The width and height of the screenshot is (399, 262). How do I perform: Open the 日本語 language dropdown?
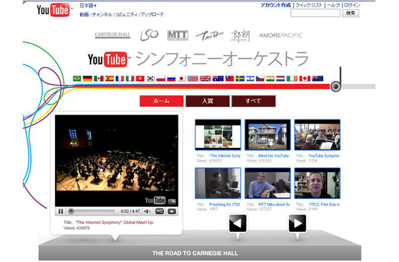88,5
